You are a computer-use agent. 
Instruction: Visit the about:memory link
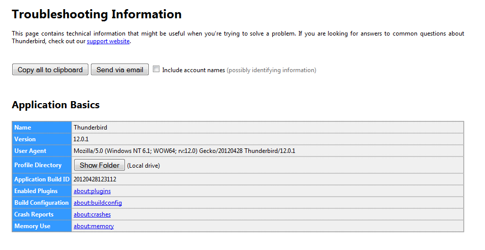coord(93,226)
